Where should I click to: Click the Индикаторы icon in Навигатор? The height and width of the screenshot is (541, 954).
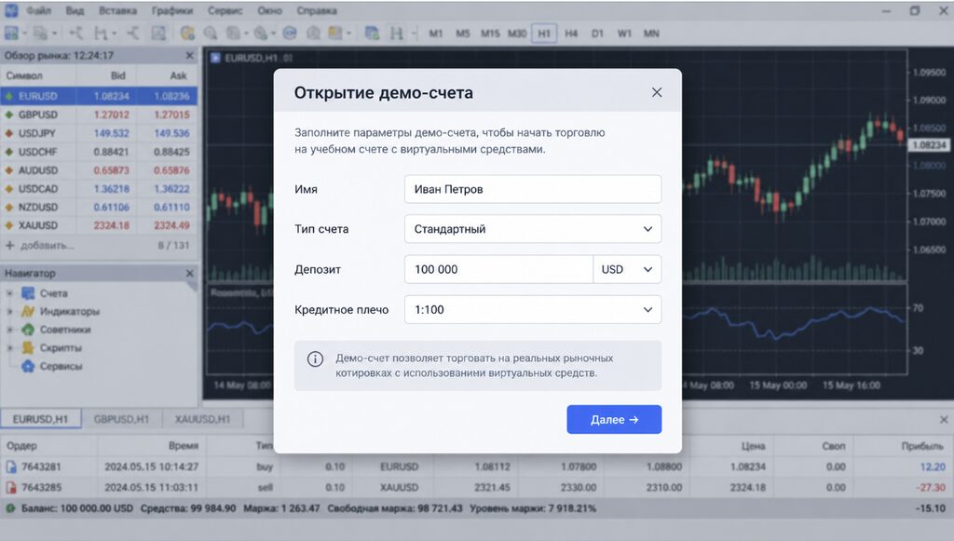pyautogui.click(x=28, y=311)
